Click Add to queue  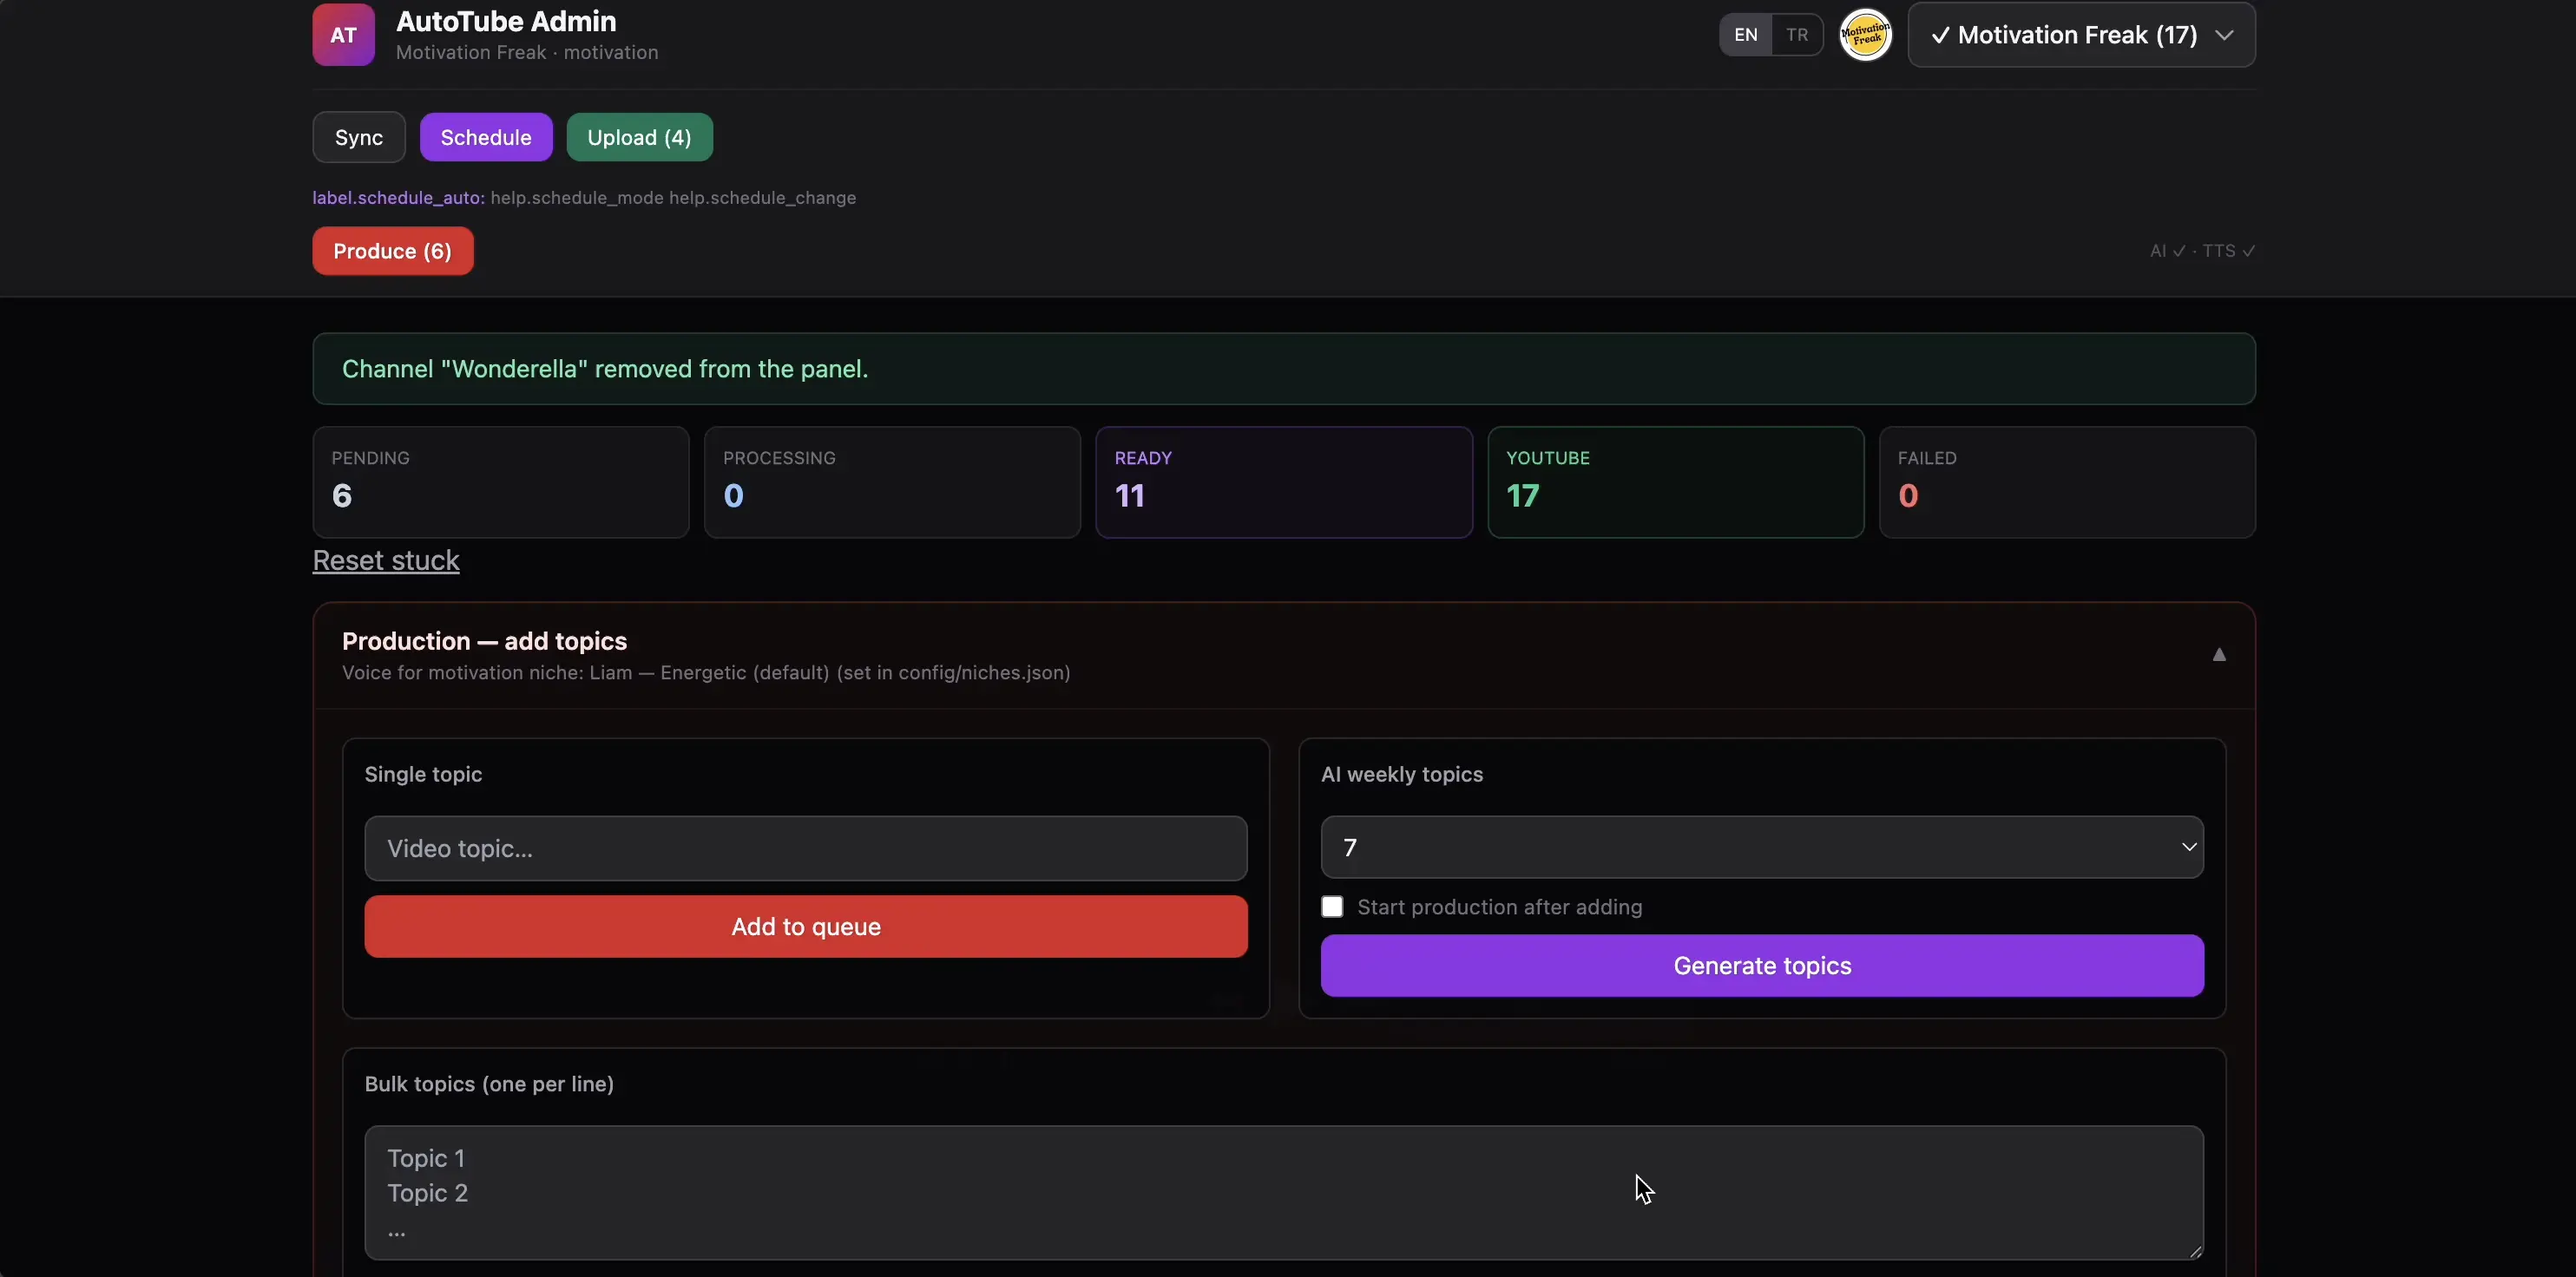click(x=805, y=927)
